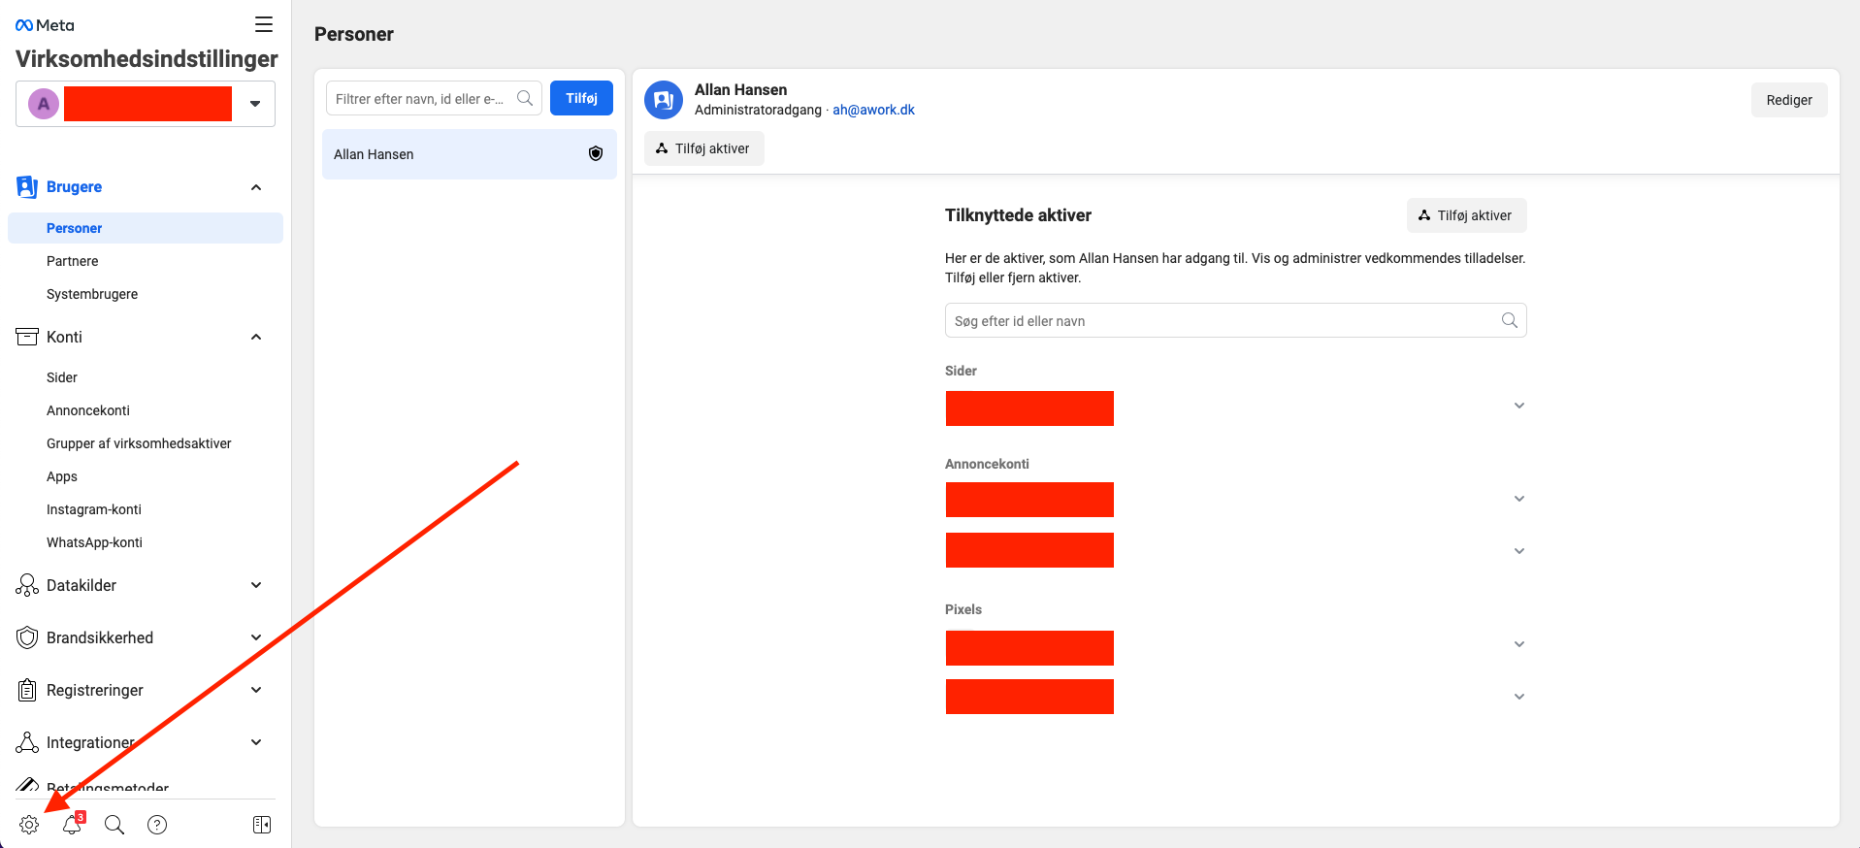The height and width of the screenshot is (848, 1860).
Task: Click the Konti section label
Action: coord(64,337)
